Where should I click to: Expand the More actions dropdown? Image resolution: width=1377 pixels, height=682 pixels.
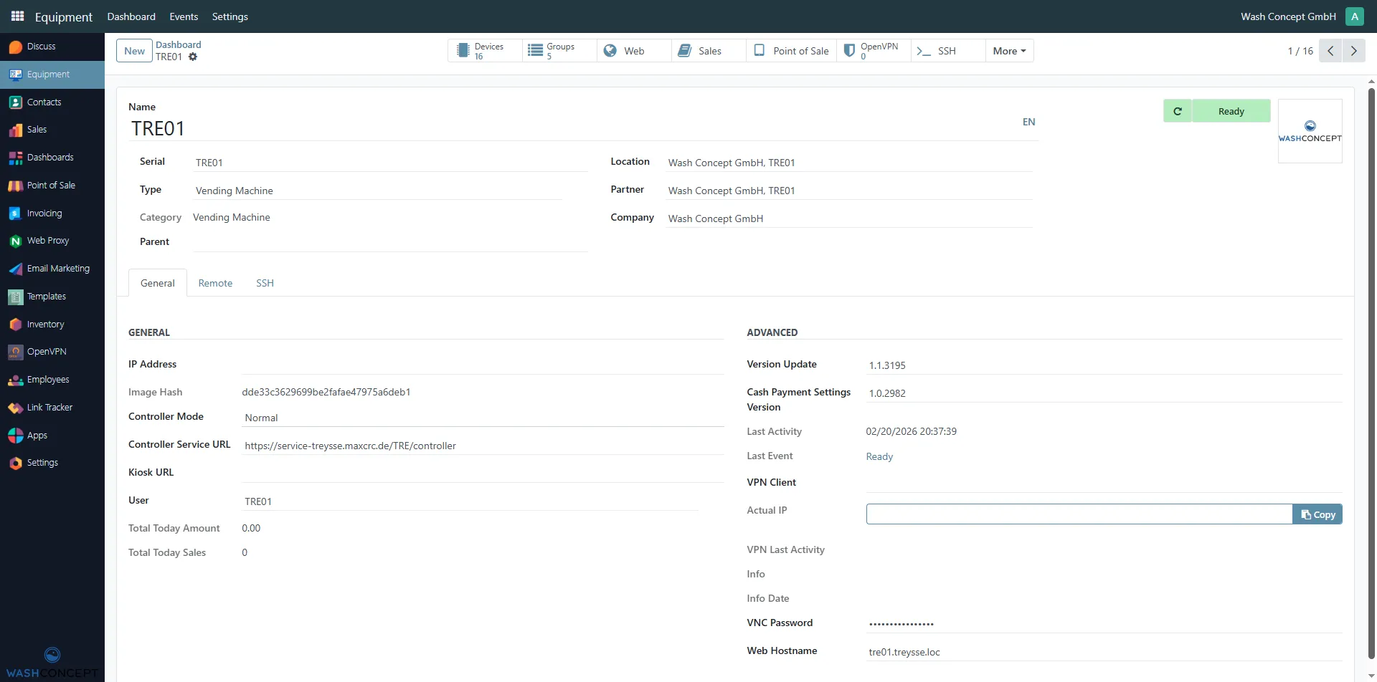click(x=1009, y=50)
